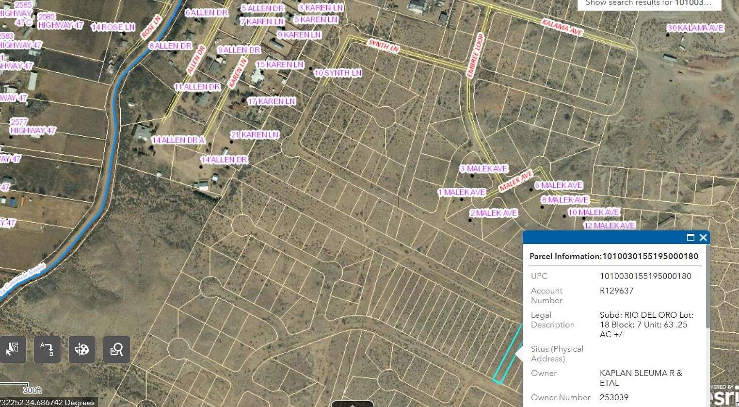Select the parcel selection tool
This screenshot has height=407, width=739.
pos(13,349)
